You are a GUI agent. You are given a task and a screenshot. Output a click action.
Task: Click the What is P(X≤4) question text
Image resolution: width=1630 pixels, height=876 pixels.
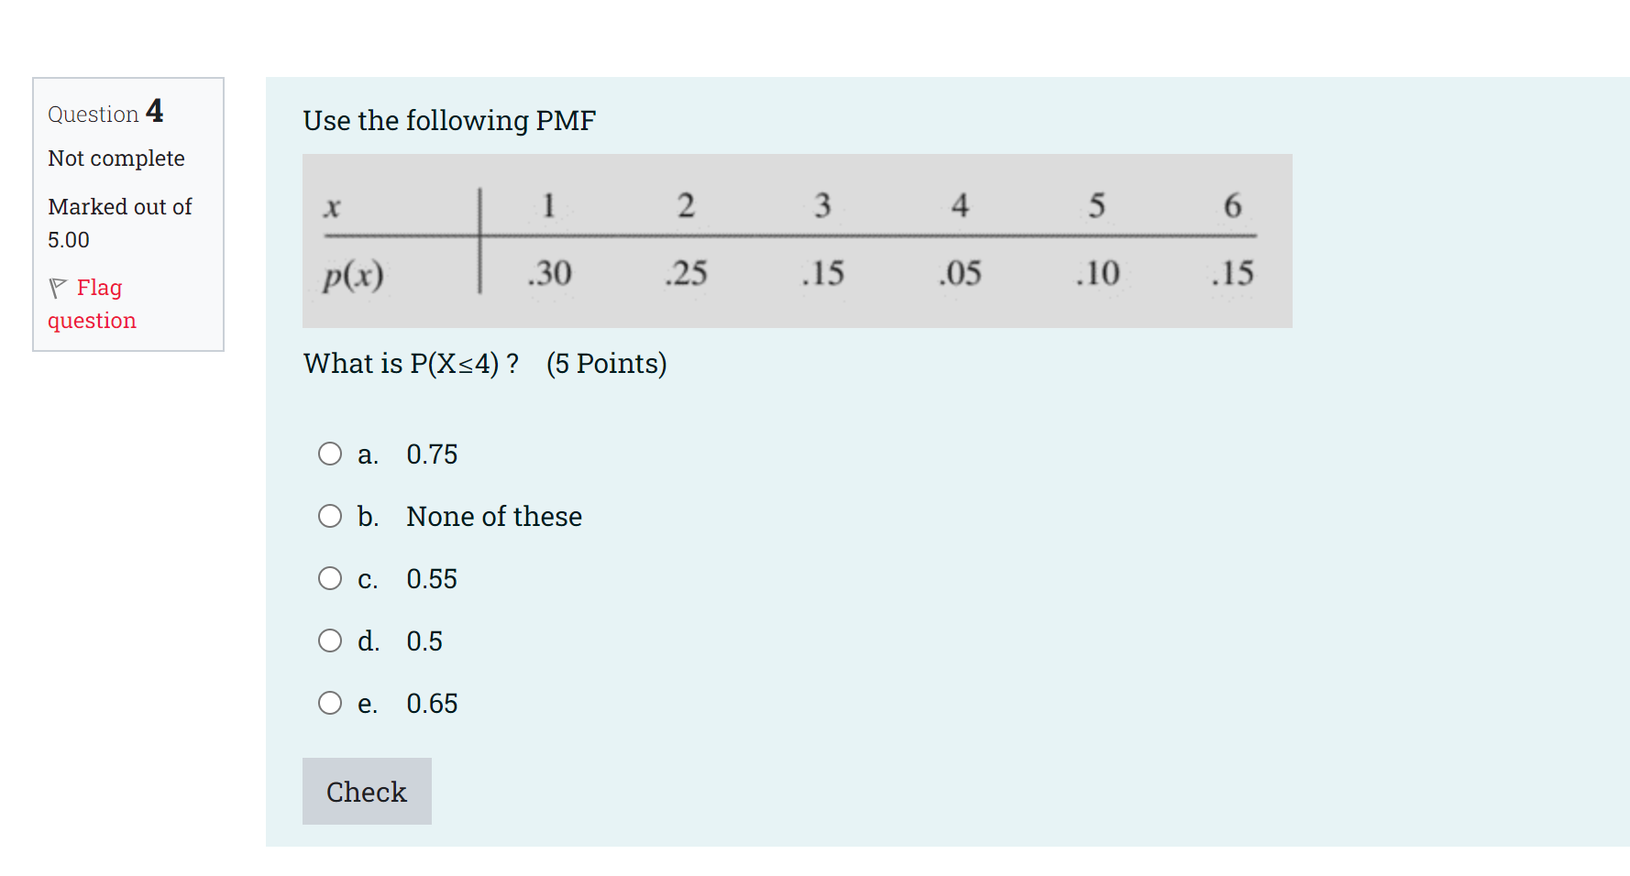pos(485,363)
